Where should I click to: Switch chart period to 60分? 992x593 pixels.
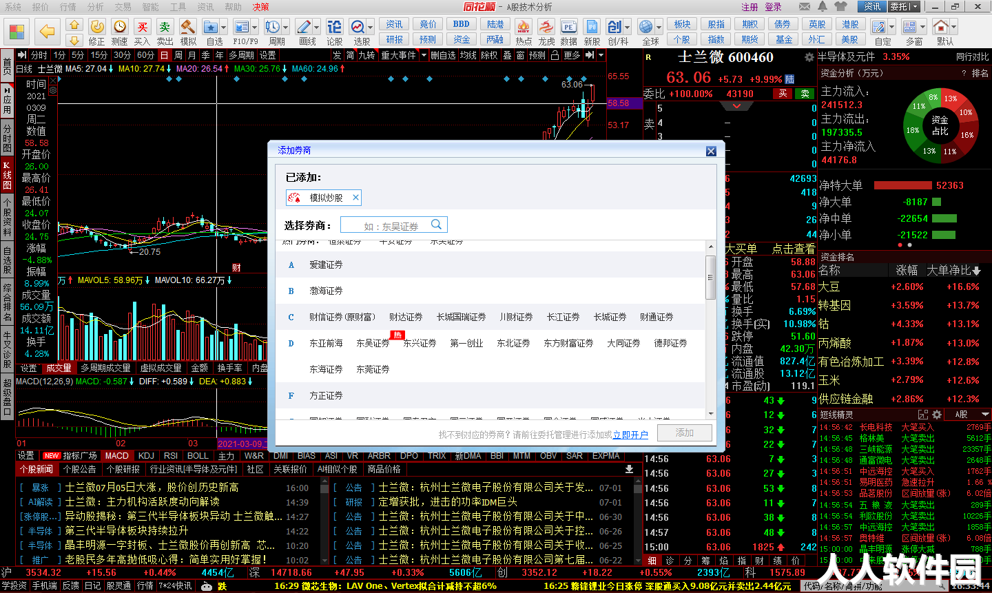(x=145, y=55)
